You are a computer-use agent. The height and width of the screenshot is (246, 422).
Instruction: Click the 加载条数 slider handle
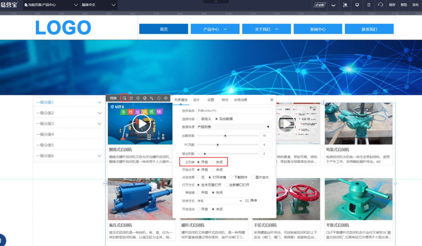click(x=225, y=136)
